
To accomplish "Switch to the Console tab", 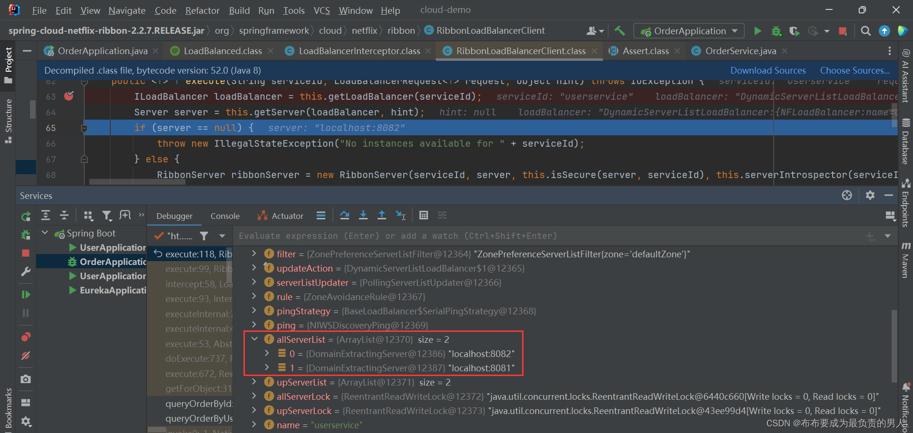I will pos(225,216).
